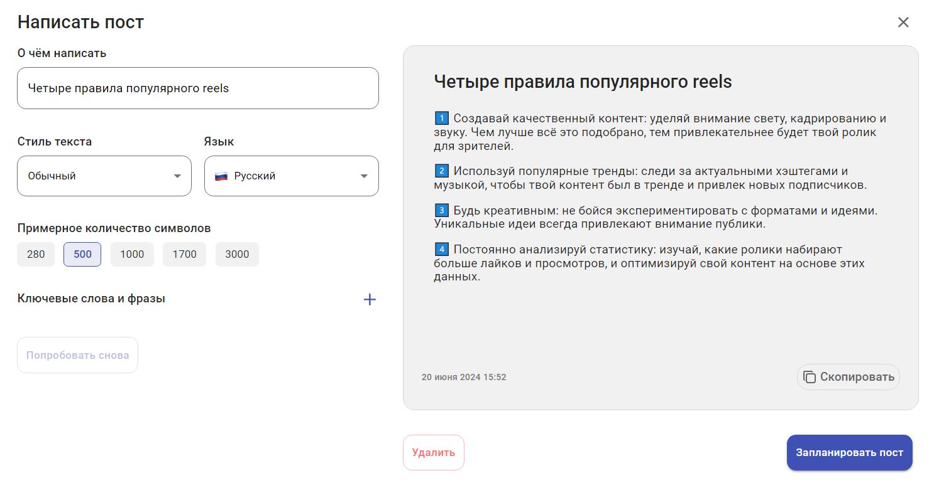Viewport: 934px width, 483px height.
Task: Click the blue number 1 emoji
Action: [x=441, y=118]
